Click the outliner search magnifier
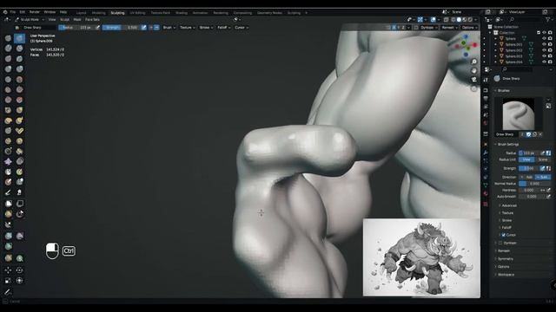The height and width of the screenshot is (312, 556). click(512, 20)
